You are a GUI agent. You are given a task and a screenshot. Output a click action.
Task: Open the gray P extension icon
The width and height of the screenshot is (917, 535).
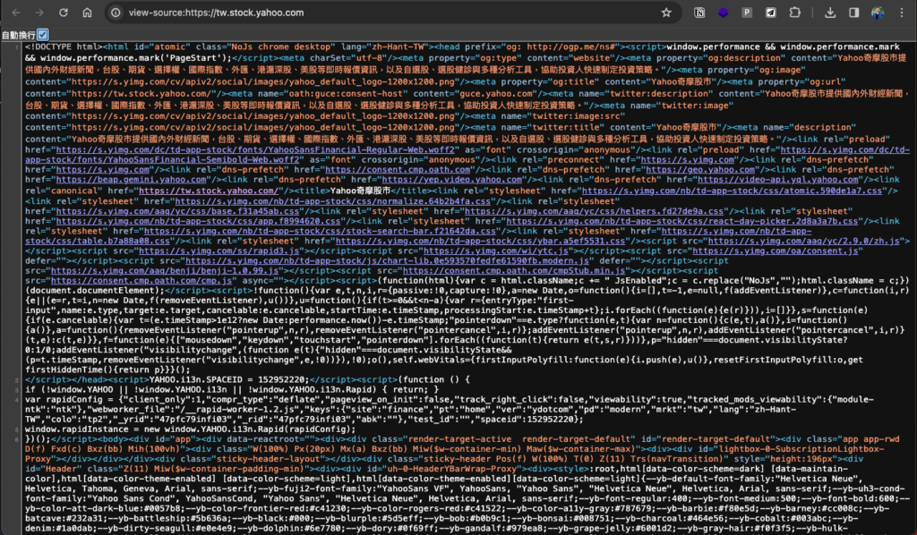[x=747, y=13]
